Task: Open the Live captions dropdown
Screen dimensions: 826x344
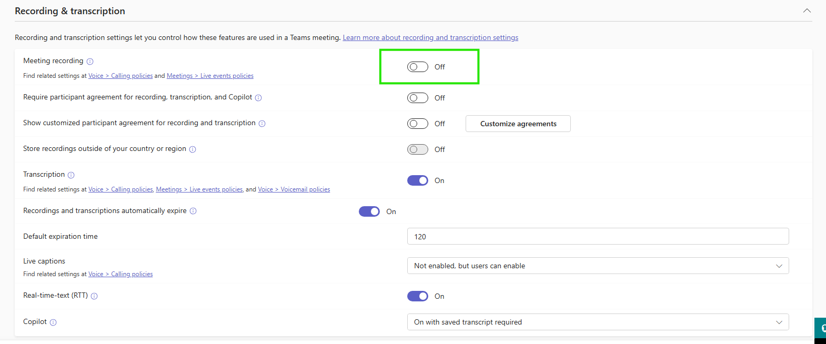Action: (x=598, y=266)
